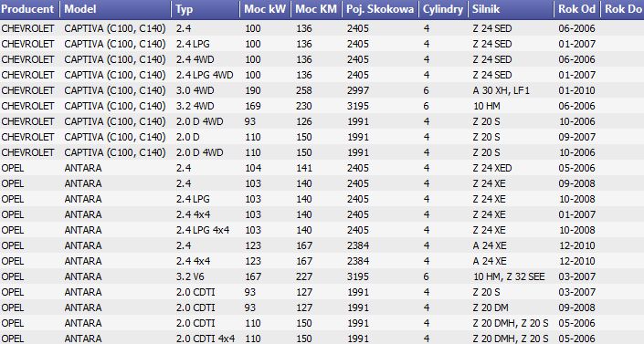
Task: Select the 2997 displacement value
Action: (x=358, y=90)
